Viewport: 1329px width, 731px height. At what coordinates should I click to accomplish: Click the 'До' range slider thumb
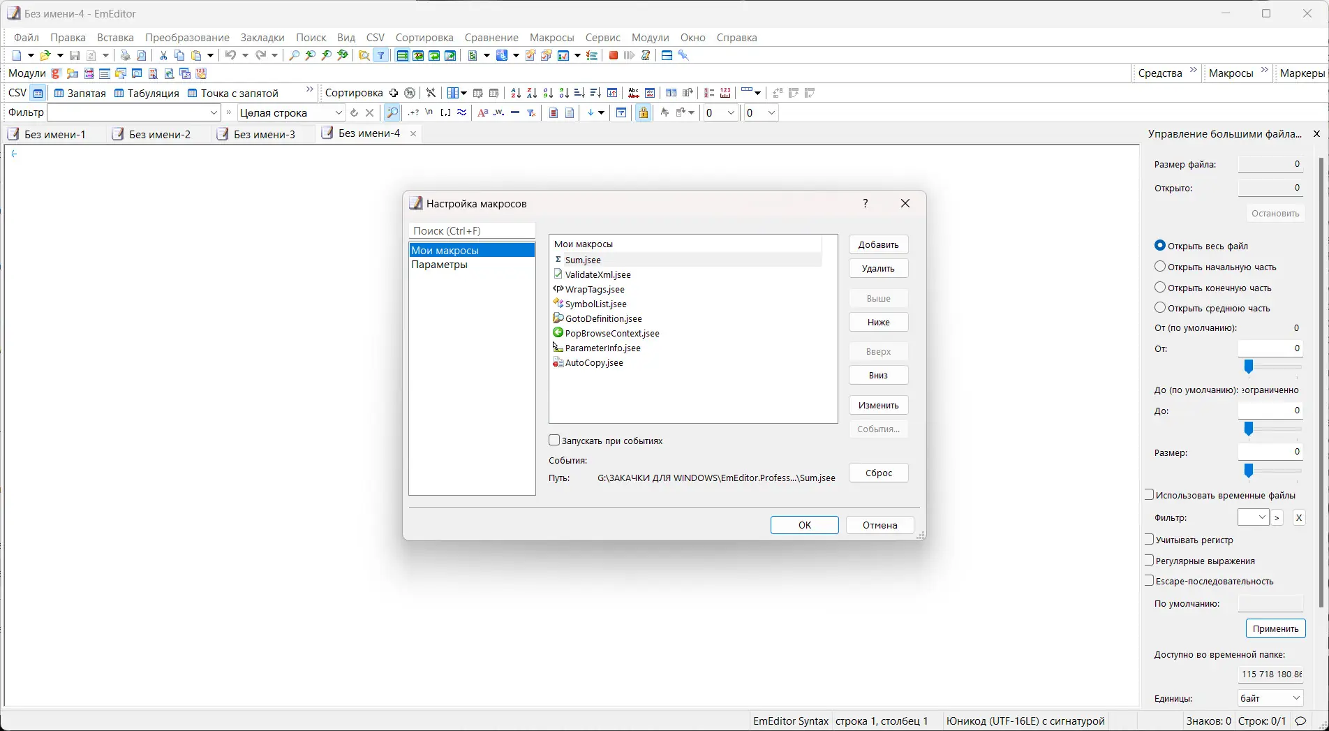[1249, 429]
